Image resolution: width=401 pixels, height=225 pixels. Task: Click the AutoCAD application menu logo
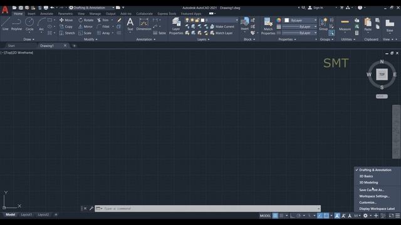pos(5,10)
